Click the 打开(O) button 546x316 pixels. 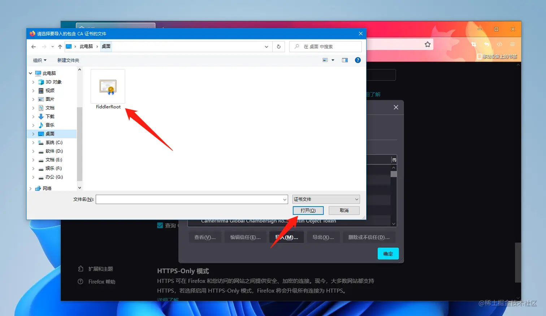click(308, 211)
